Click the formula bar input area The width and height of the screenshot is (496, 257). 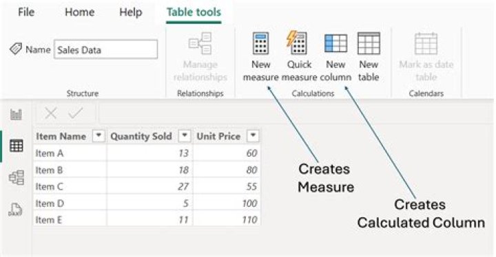click(296, 113)
